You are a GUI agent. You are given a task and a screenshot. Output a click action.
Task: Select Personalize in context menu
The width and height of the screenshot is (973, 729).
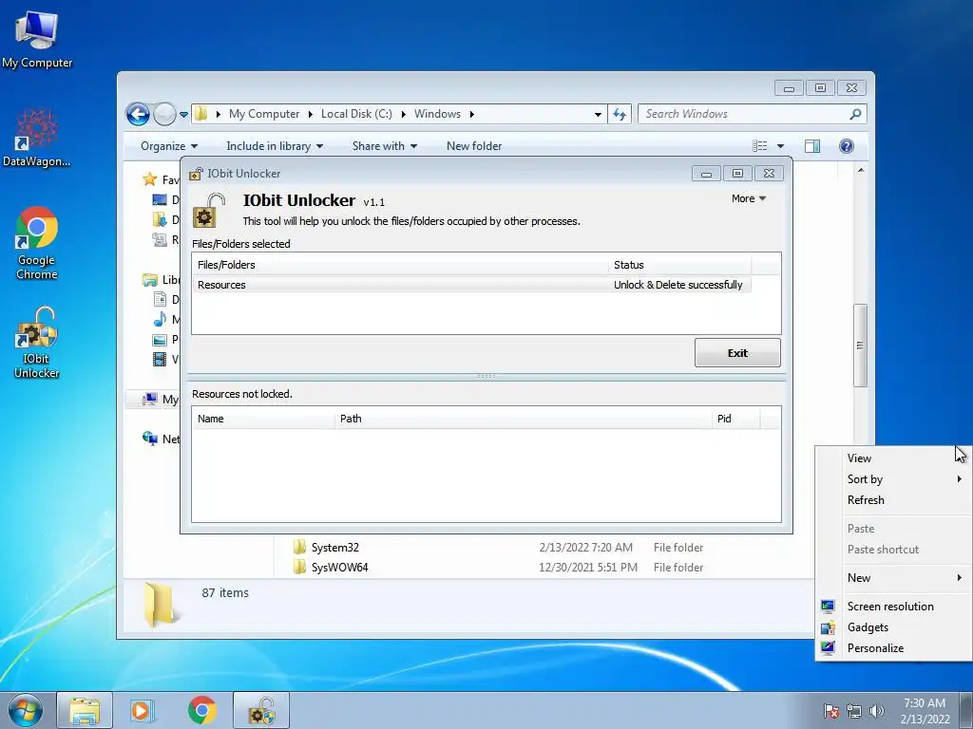[893, 647]
